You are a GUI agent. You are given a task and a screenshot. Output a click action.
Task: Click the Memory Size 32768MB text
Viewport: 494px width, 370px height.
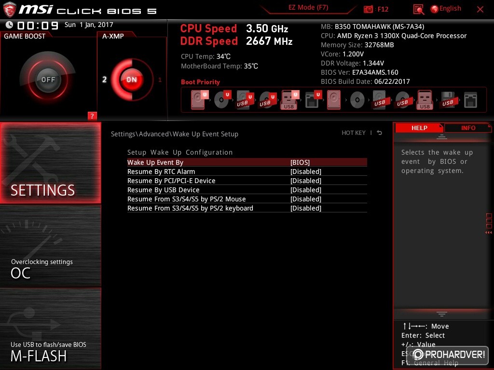click(357, 45)
